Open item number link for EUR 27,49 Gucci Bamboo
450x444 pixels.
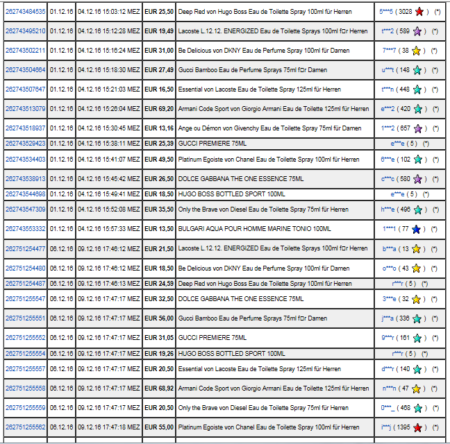tap(26, 70)
